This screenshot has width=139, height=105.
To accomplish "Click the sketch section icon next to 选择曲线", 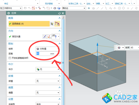I will click(52, 24).
